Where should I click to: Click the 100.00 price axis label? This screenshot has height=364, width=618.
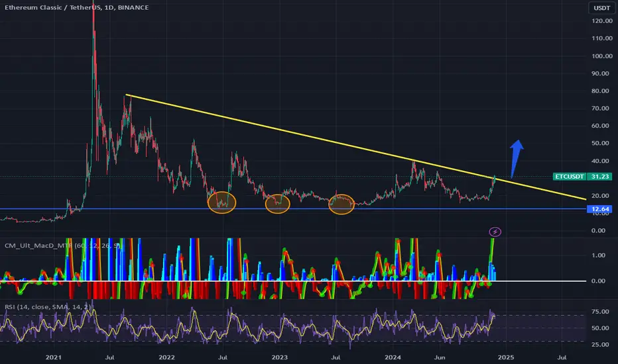click(602, 56)
